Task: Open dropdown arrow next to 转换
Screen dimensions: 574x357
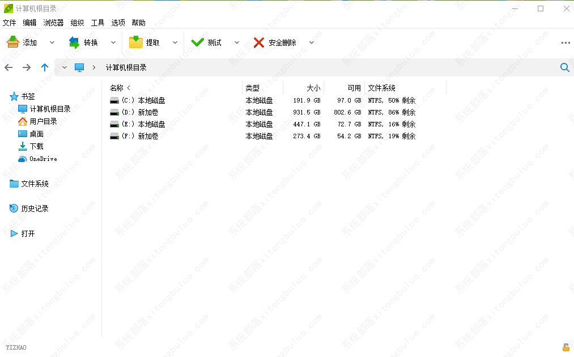Action: 113,42
